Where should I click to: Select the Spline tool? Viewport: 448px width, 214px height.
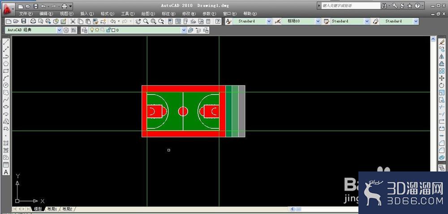6,99
